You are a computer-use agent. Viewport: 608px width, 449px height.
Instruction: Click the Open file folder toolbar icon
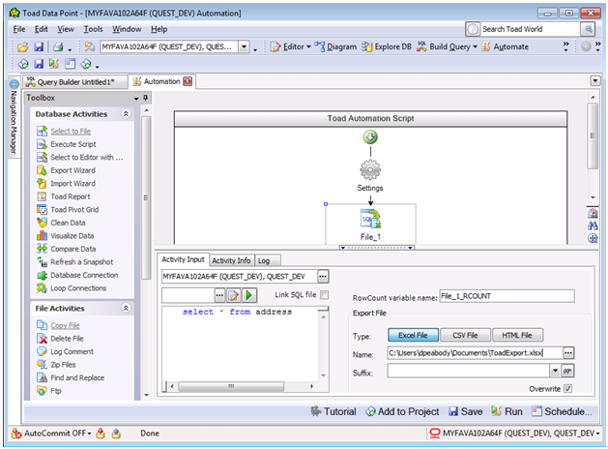coord(23,47)
